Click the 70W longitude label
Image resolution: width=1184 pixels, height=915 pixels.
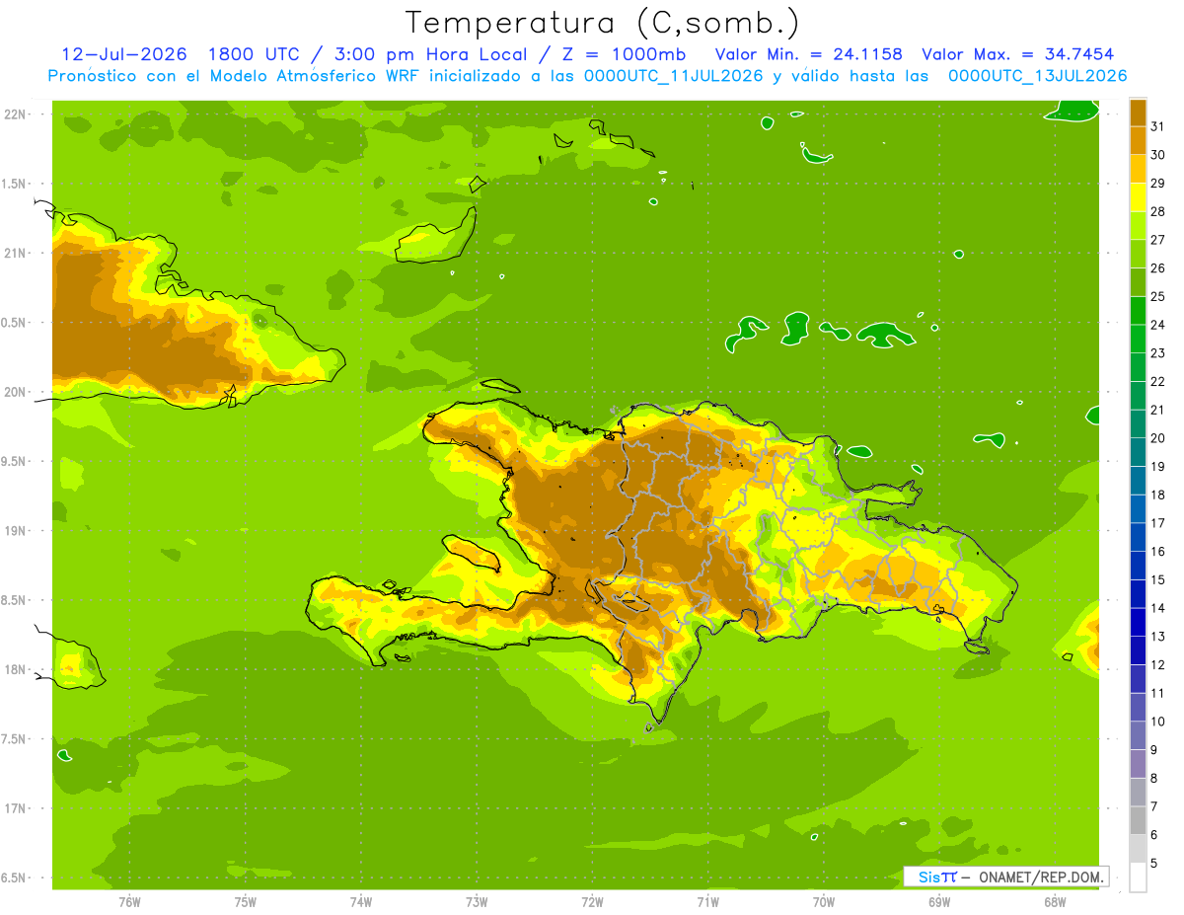(x=824, y=902)
